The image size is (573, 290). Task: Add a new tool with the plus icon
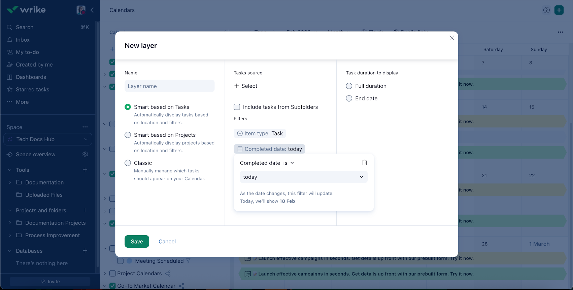coord(85,170)
